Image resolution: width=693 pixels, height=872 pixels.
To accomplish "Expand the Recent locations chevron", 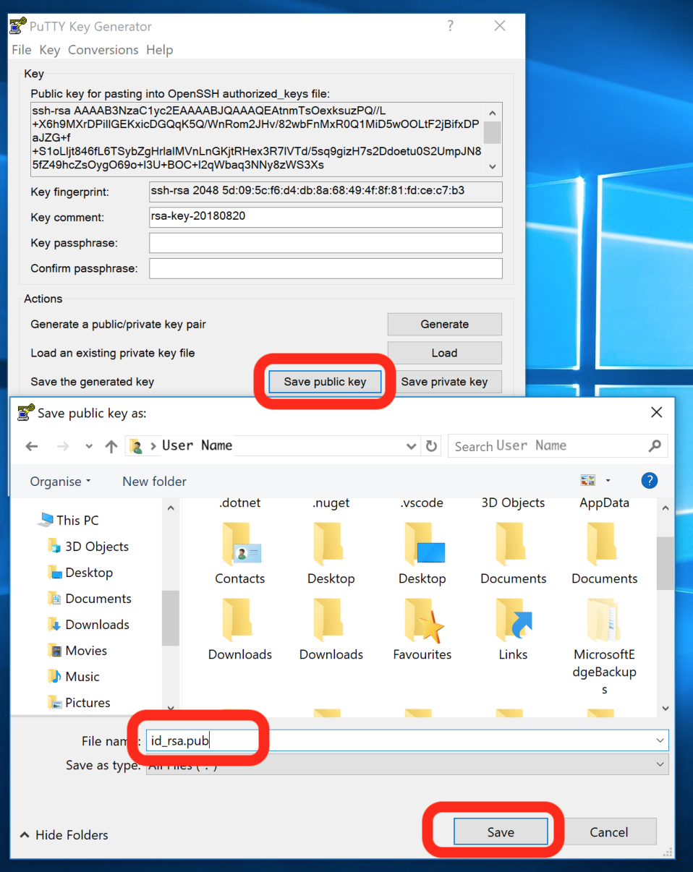I will point(88,446).
